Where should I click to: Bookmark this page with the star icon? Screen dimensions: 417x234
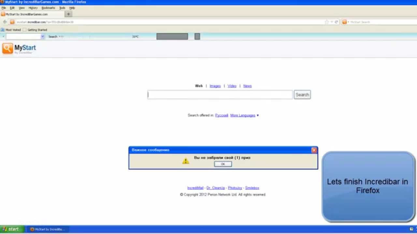(327, 22)
